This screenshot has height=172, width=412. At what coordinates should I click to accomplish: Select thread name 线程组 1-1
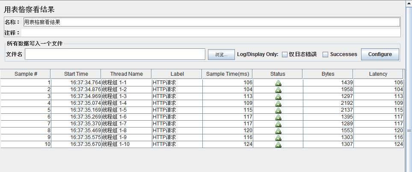[x=114, y=83]
